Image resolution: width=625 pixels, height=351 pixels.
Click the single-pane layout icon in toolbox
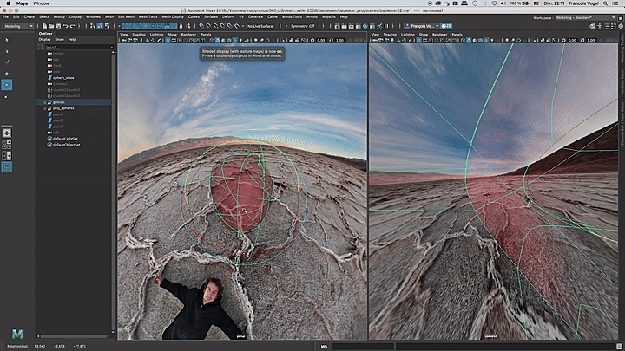click(x=8, y=133)
